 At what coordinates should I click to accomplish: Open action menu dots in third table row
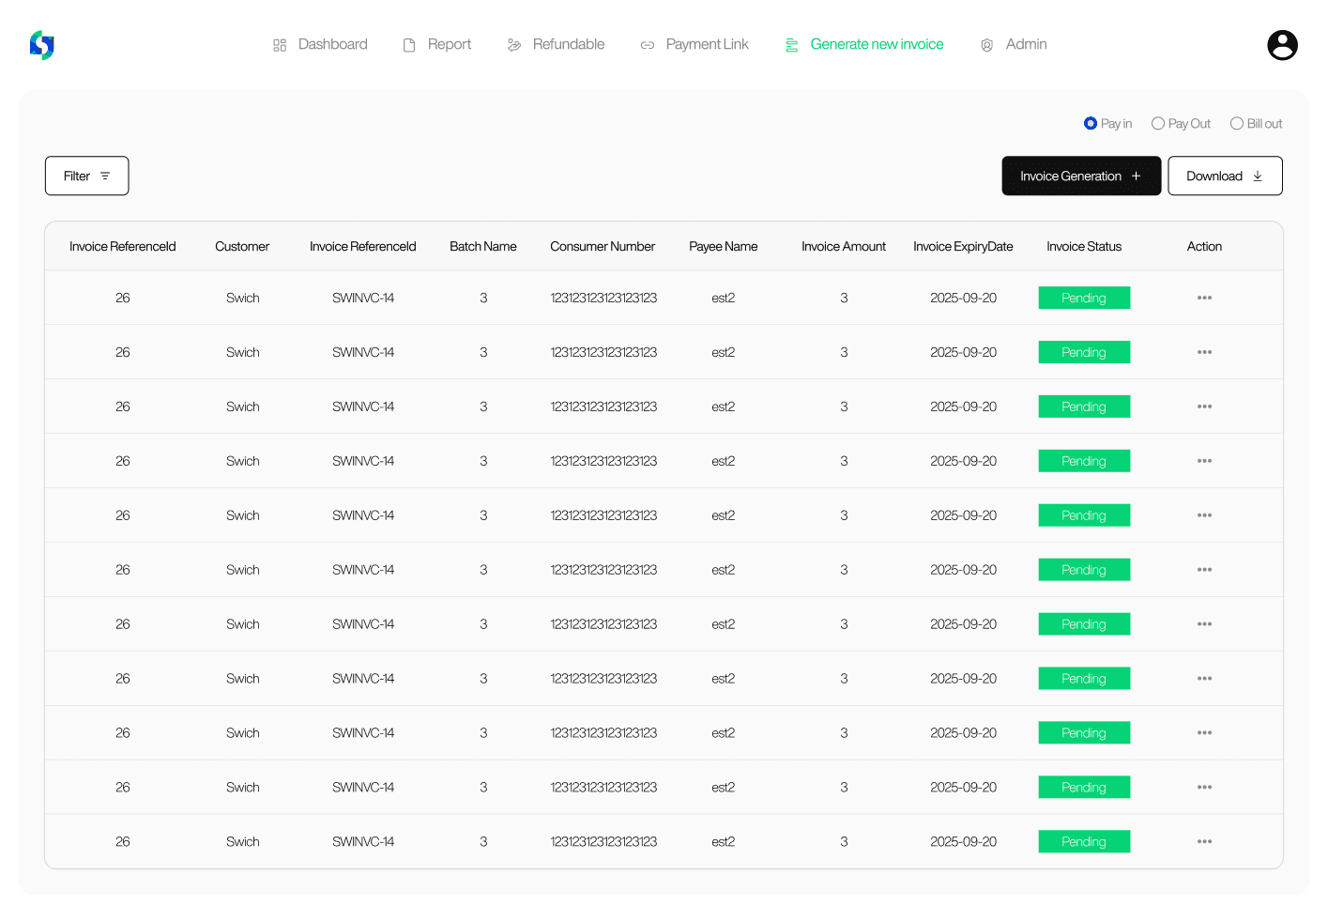pyautogui.click(x=1204, y=407)
